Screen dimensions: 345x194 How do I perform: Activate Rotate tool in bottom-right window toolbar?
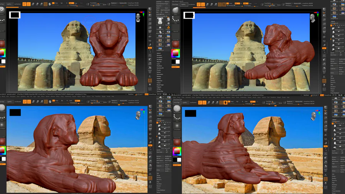(217, 102)
